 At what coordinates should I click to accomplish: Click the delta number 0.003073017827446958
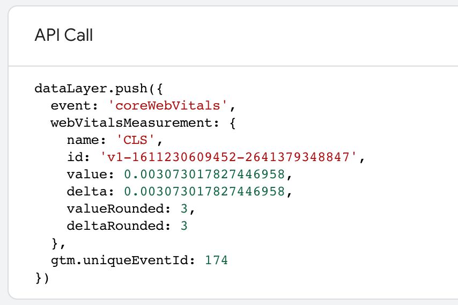(204, 192)
